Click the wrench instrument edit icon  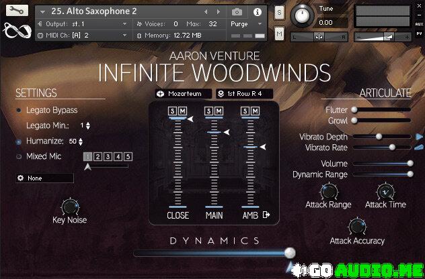coord(16,11)
